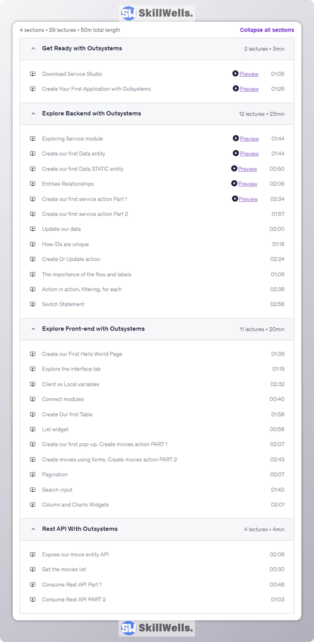Screen dimensions: 314x642
Task: Click the SkillWells logo at bottom
Action: tap(157, 628)
